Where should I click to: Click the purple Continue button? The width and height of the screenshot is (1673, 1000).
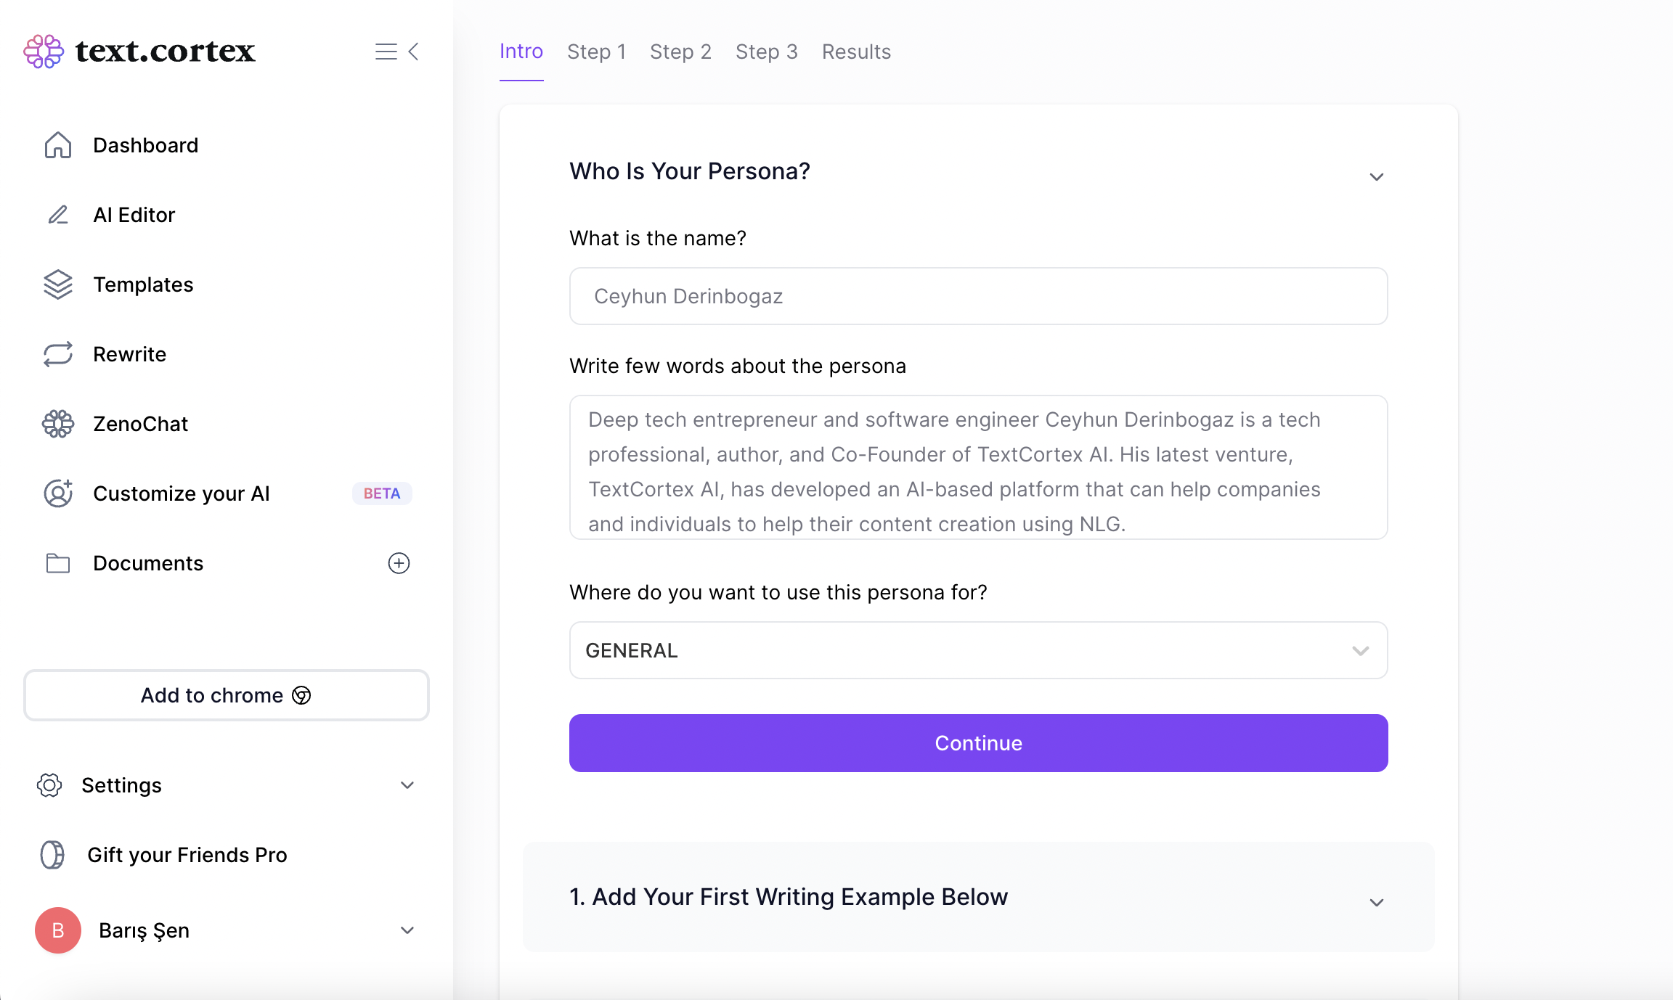pyautogui.click(x=978, y=743)
